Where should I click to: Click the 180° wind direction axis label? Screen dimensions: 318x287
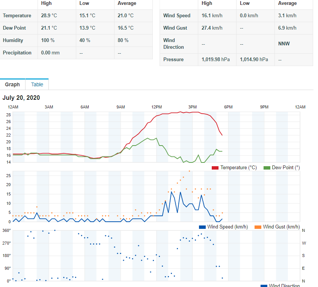pos(6,255)
